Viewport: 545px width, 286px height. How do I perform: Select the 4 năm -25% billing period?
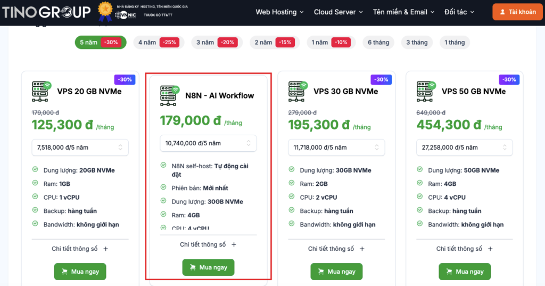tap(159, 43)
